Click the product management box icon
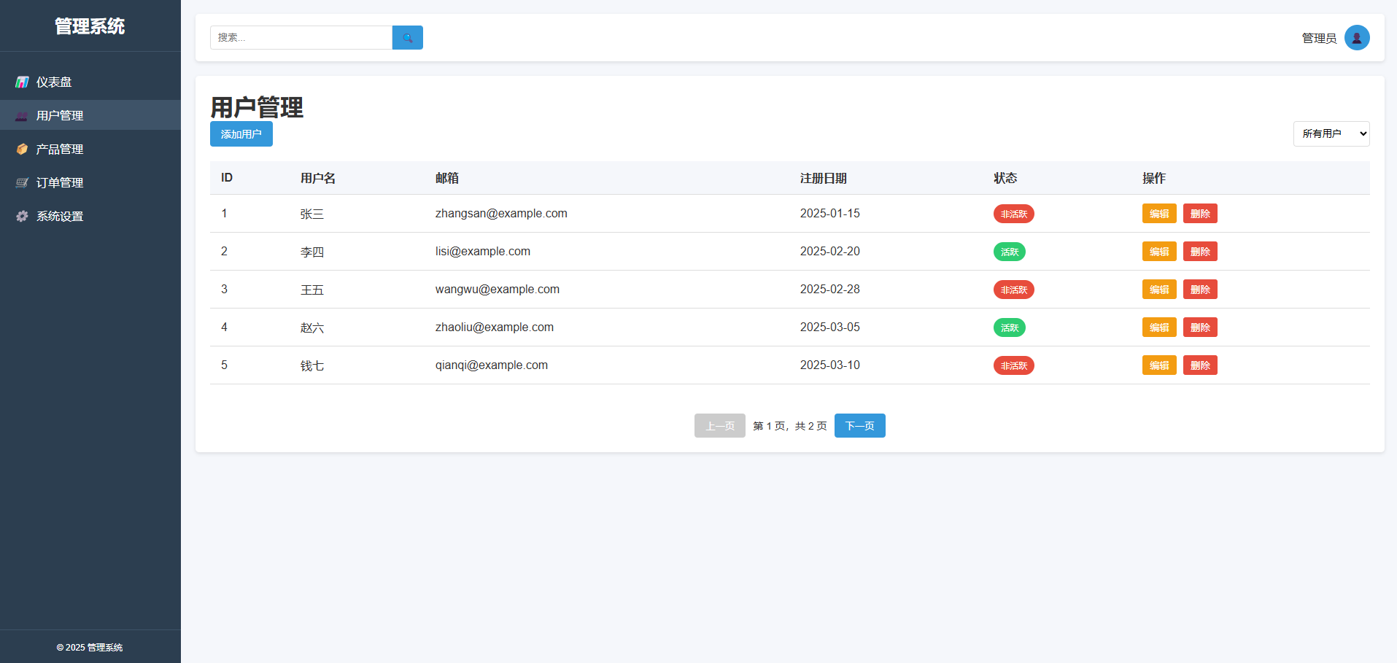The width and height of the screenshot is (1397, 663). click(x=22, y=150)
